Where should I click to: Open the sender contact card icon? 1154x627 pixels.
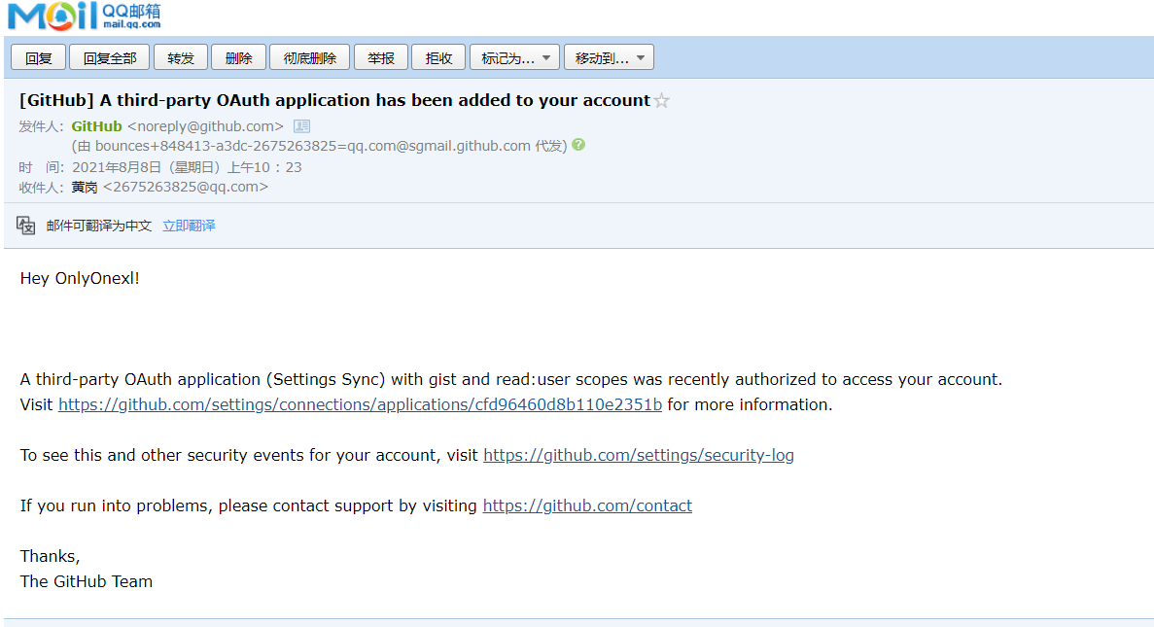point(301,126)
